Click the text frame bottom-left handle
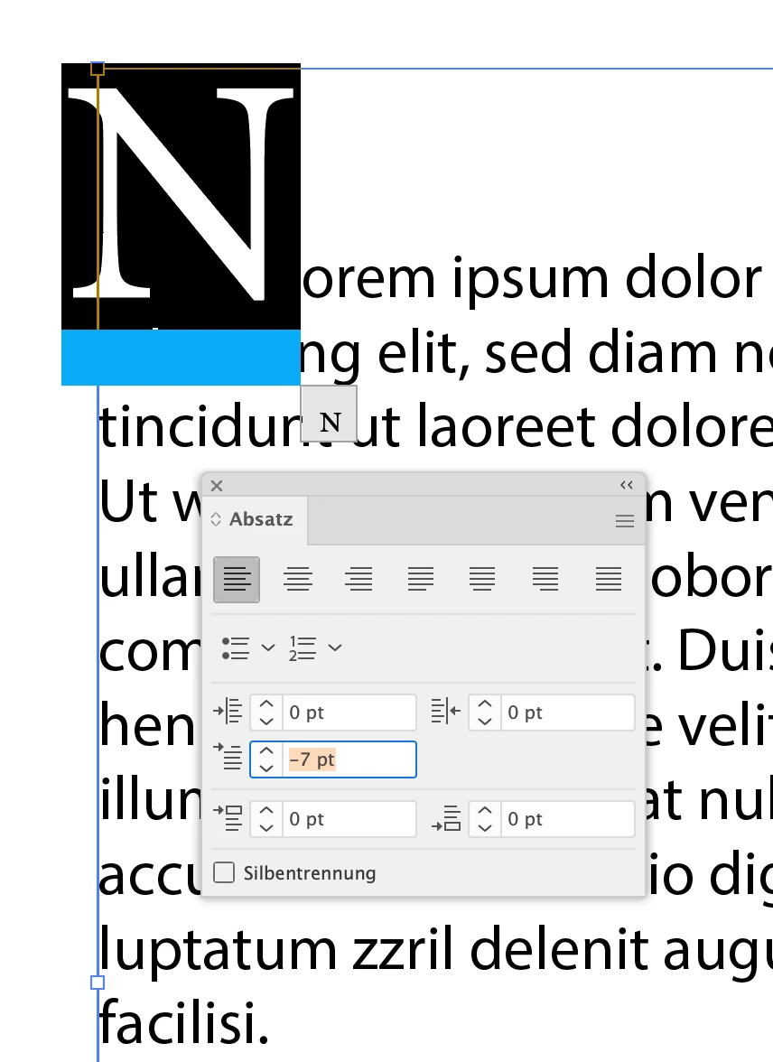 (98, 983)
